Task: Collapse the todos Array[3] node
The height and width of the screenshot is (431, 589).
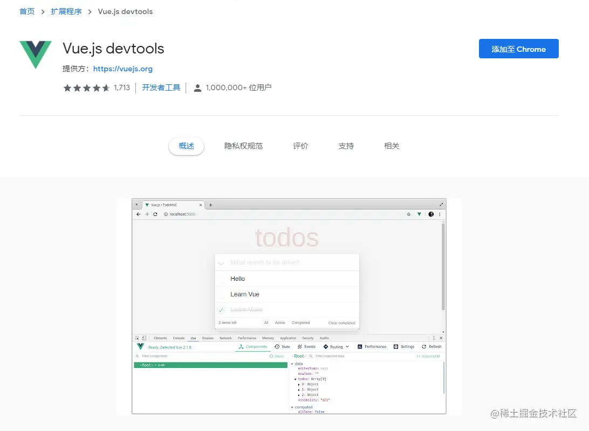Action: point(295,379)
